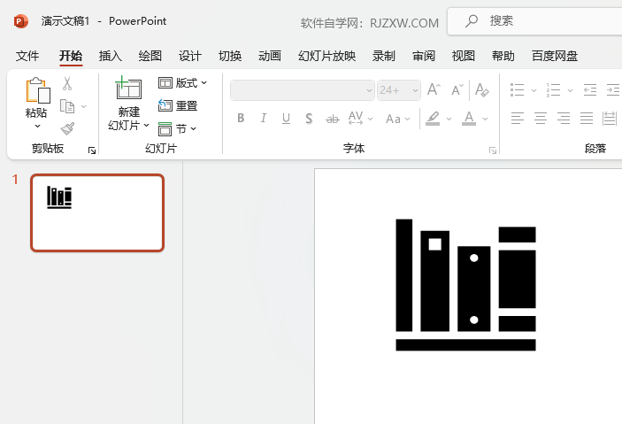Click the PowerPoint app logo
The height and width of the screenshot is (424, 622).
pos(20,21)
